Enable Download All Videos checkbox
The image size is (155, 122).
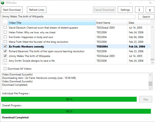pyautogui.click(x=5, y=69)
